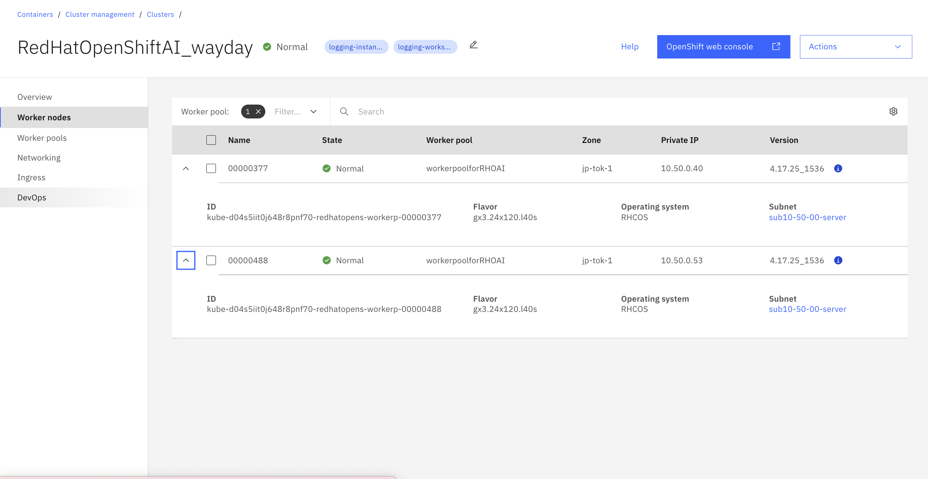Collapse details of node 00000488
Viewport: 928px width, 479px height.
click(186, 260)
